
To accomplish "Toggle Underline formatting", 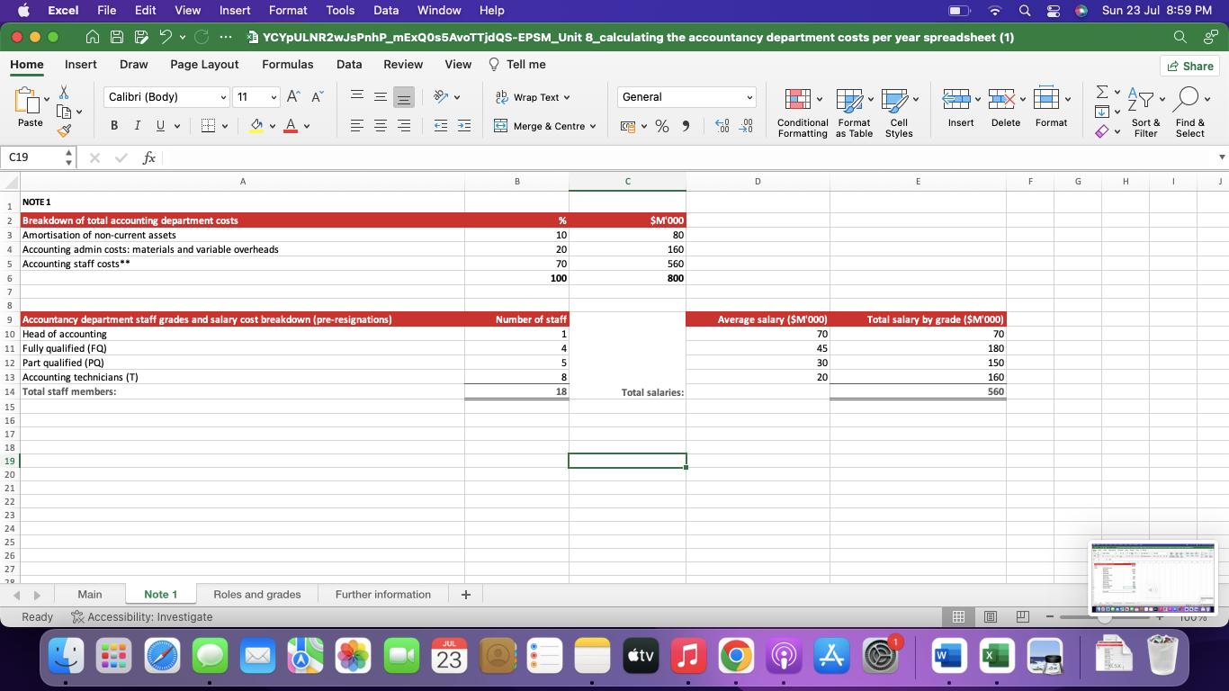I will tap(160, 126).
